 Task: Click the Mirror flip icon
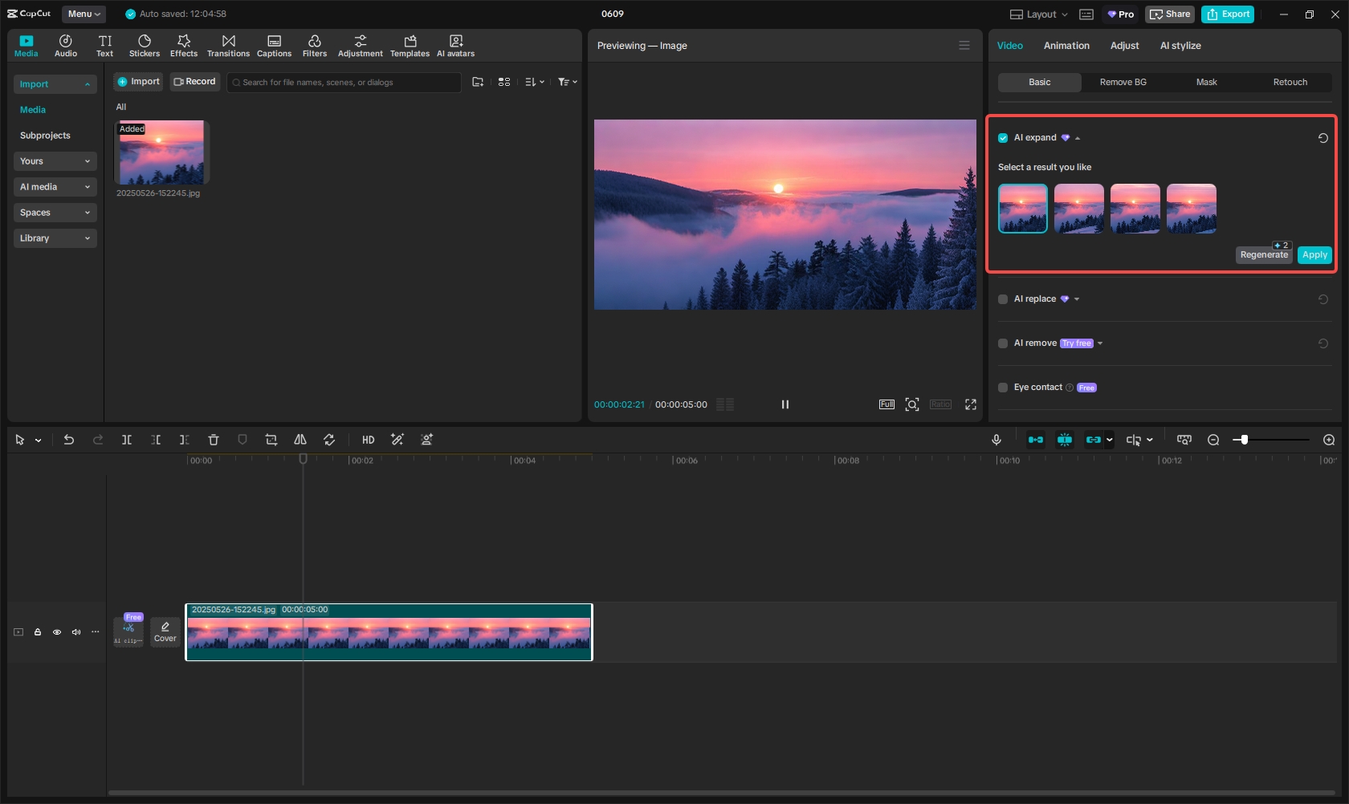point(300,440)
